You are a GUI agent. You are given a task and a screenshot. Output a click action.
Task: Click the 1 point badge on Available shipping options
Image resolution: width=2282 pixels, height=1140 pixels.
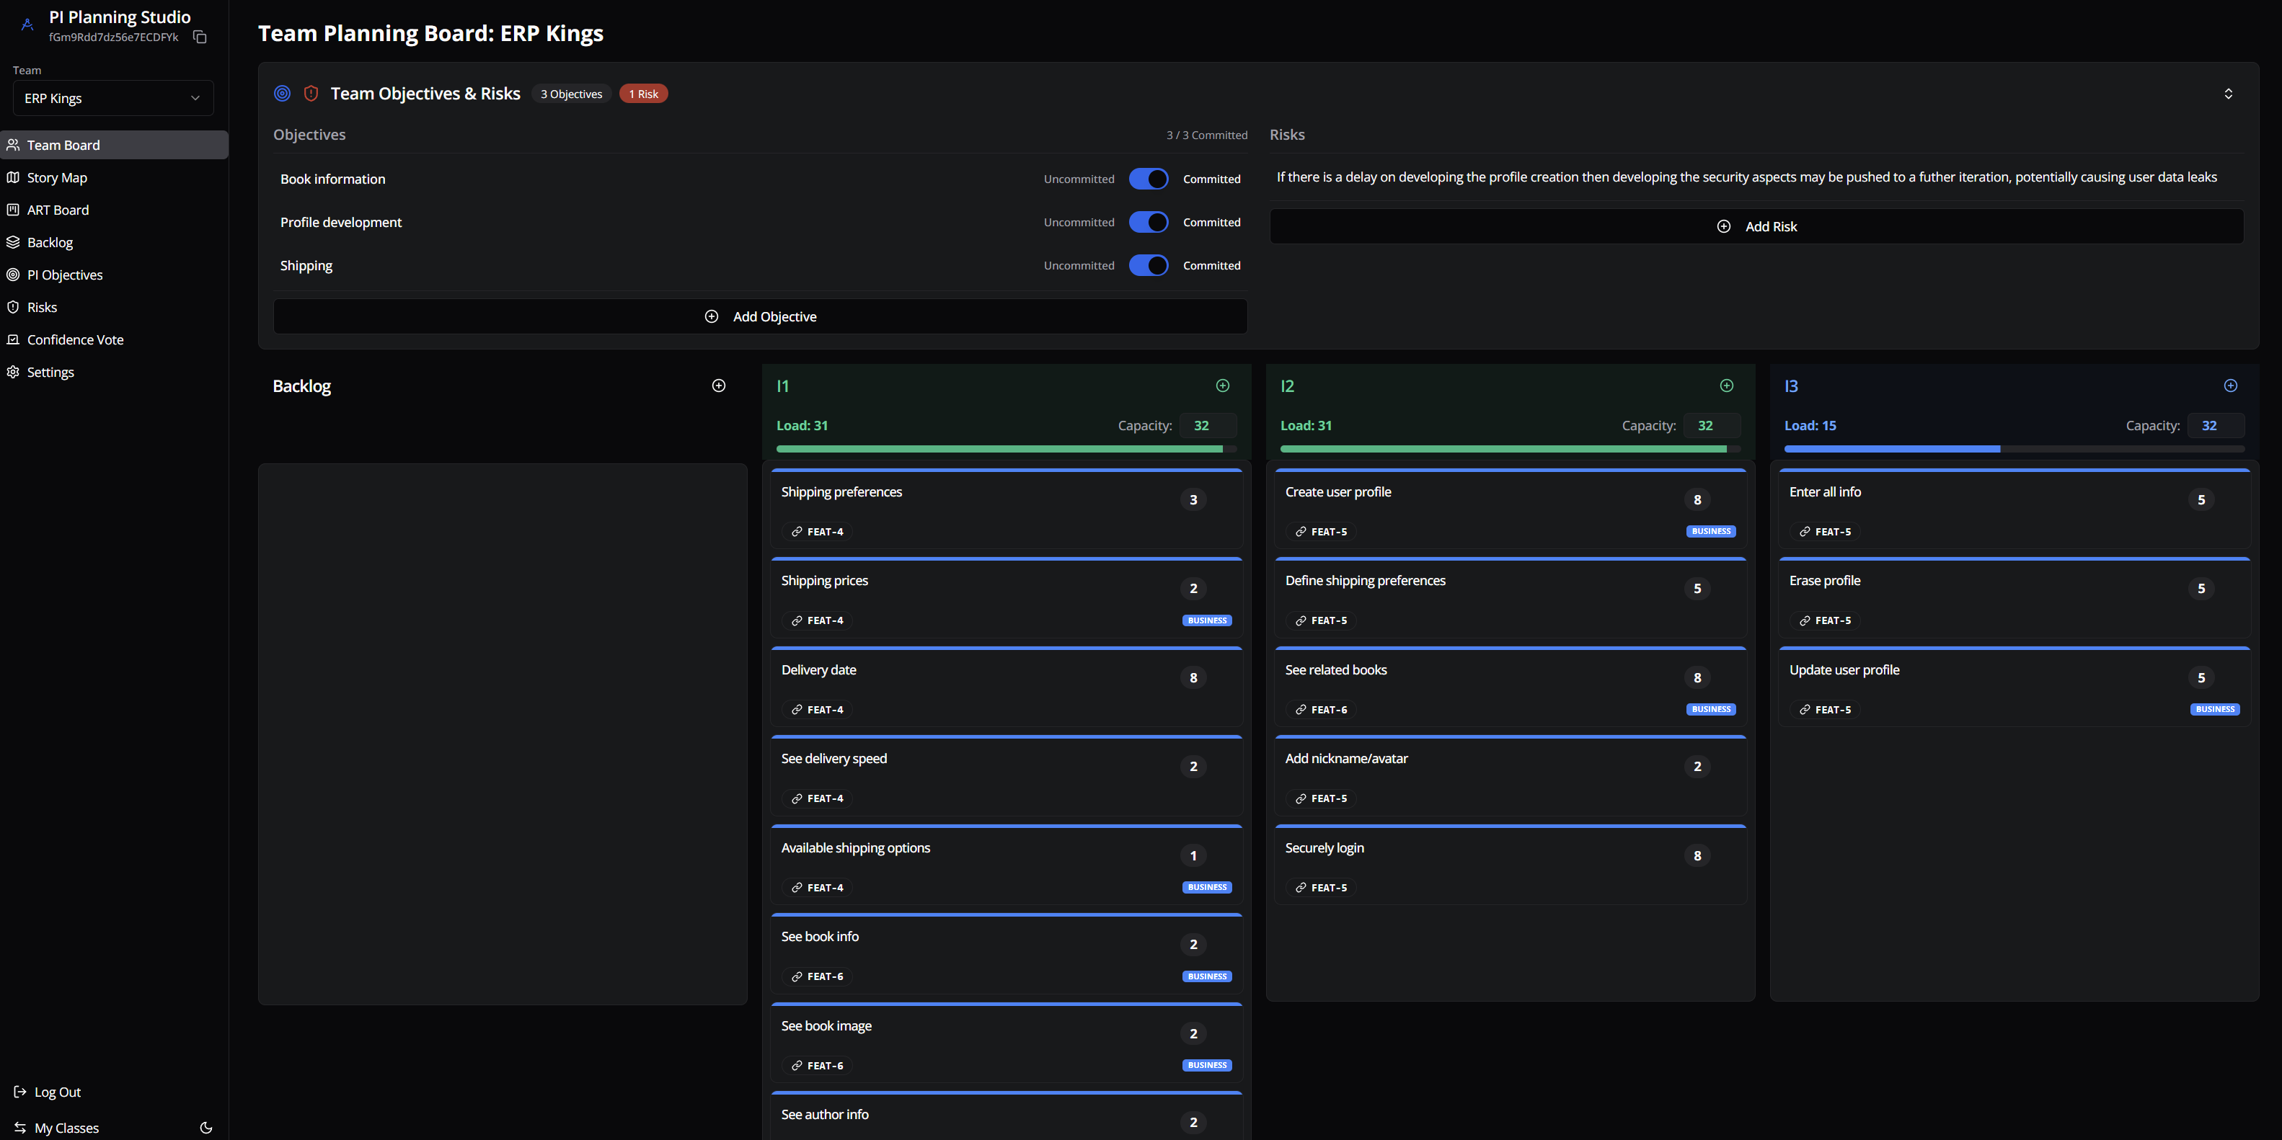[1193, 856]
